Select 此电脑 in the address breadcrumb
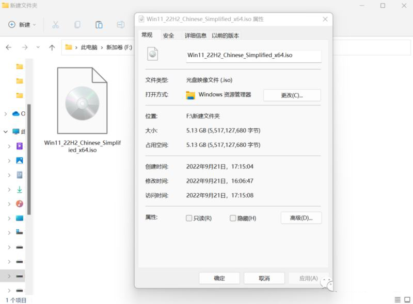Viewport: 413px width, 304px height. 89,47
